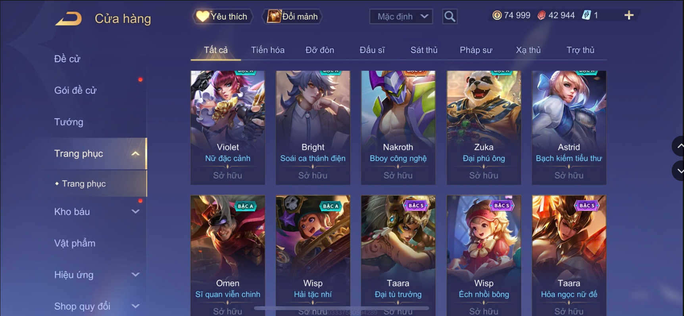Select Tướng in the sidebar
Screen dimensions: 684x316
(x=69, y=122)
